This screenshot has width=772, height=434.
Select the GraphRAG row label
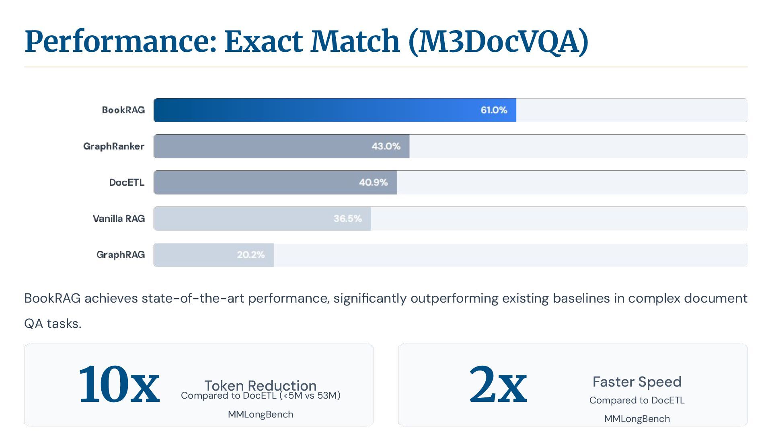(120, 255)
